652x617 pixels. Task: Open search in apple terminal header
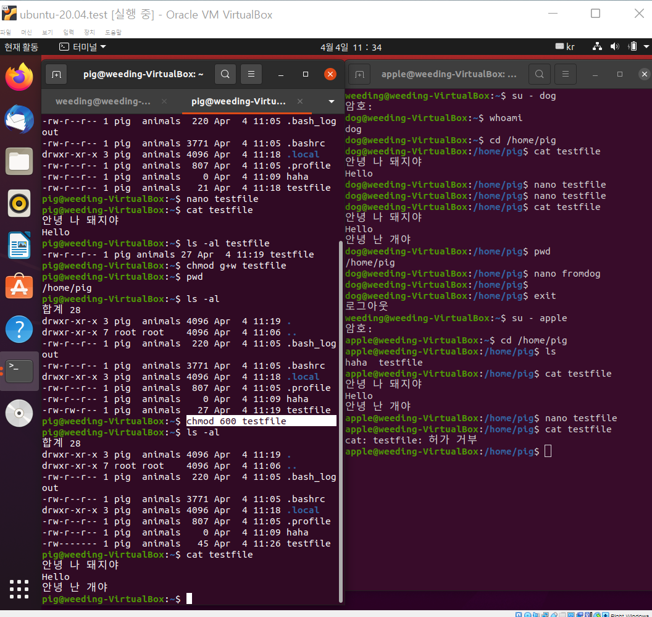click(x=539, y=74)
